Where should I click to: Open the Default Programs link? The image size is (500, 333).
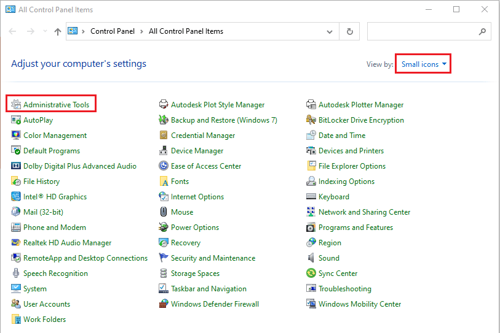[x=52, y=151]
